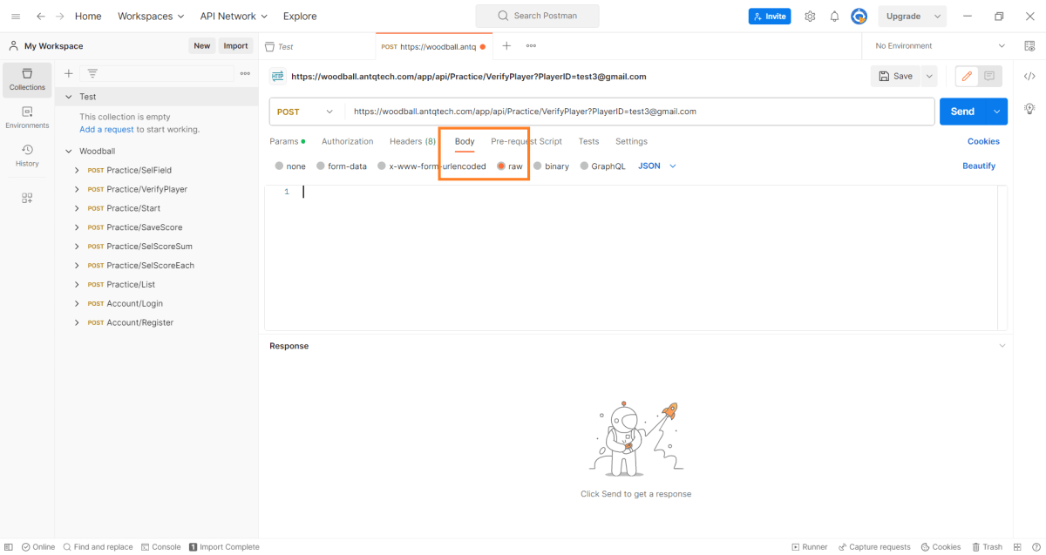
Task: Click the Send button
Action: point(962,112)
